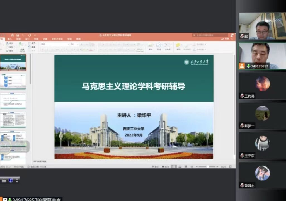The height and width of the screenshot is (201, 286).
Task: Adjust the zoom slider in status bar
Action: click(208, 166)
